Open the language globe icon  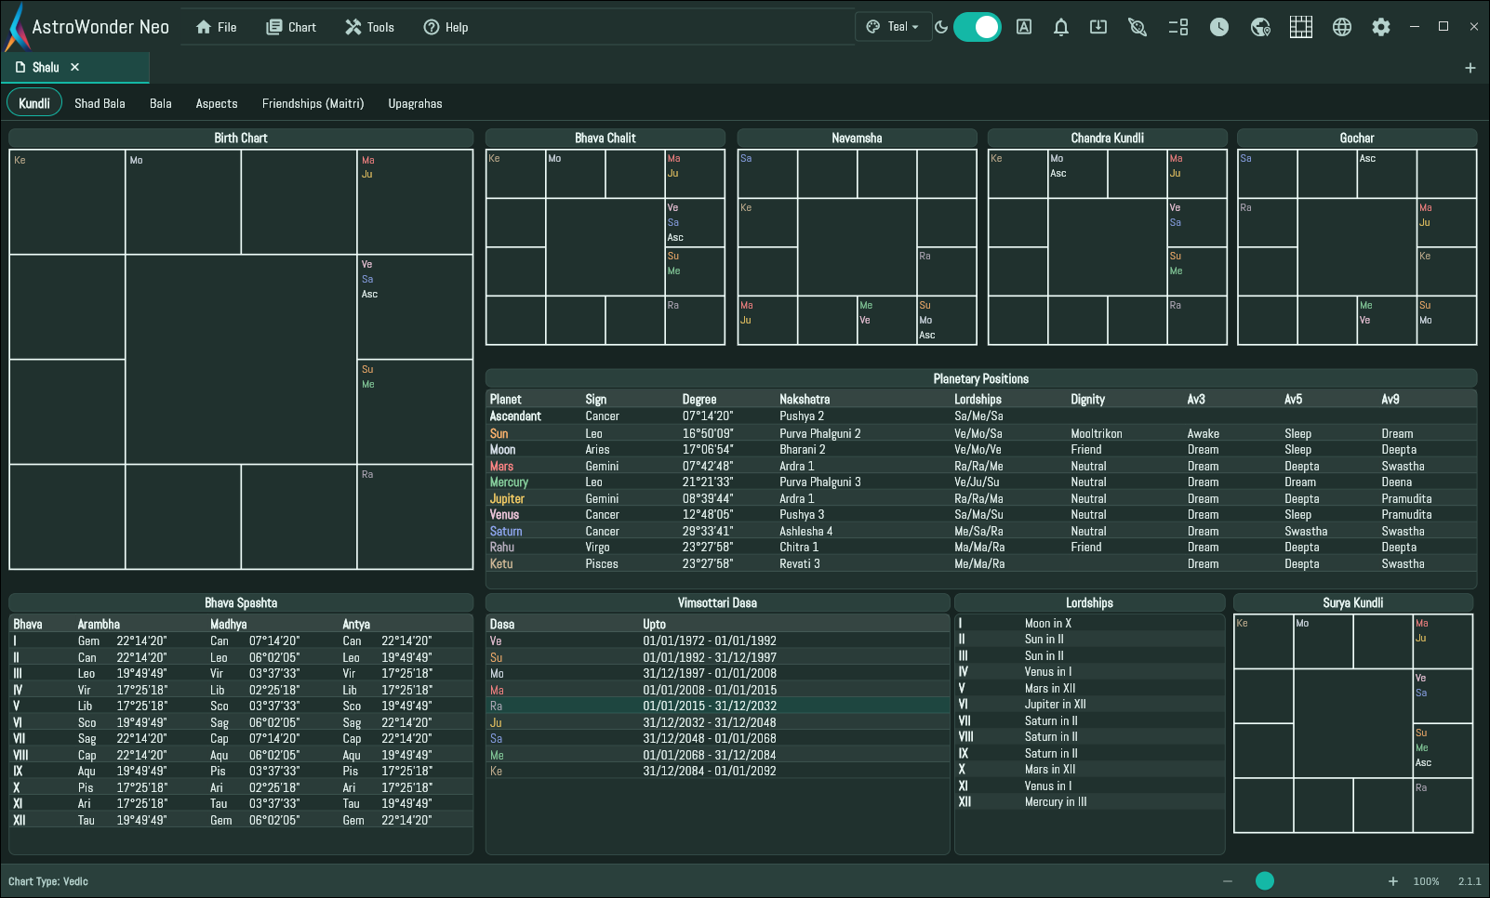pos(1342,27)
